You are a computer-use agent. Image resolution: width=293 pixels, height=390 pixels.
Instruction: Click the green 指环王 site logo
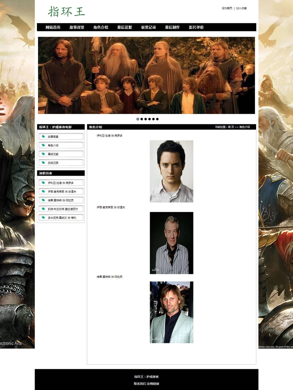tap(66, 12)
